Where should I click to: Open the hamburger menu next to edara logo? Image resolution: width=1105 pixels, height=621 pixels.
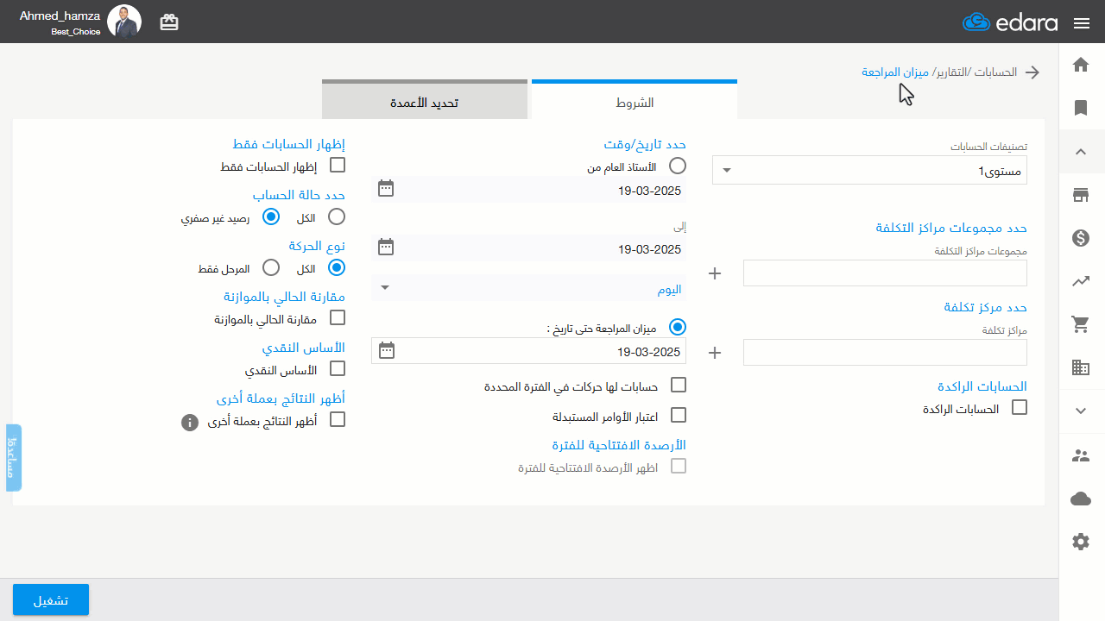[1082, 23]
